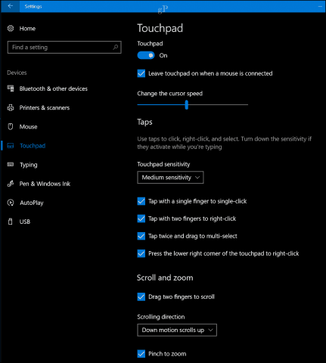326x363 pixels.
Task: Uncheck Leave touchpad on when mouse connected
Action: [141, 73]
